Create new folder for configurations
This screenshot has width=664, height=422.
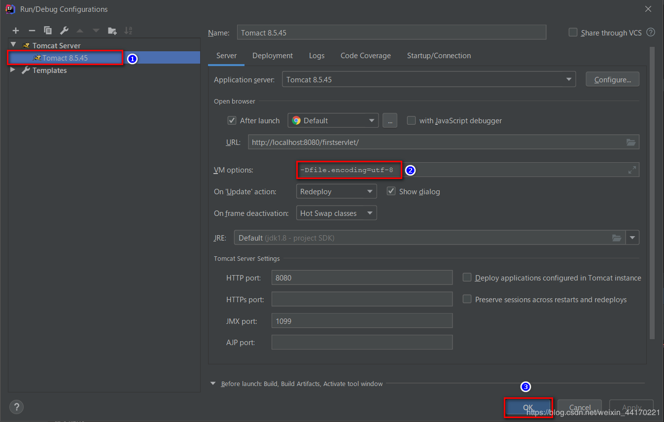(112, 31)
